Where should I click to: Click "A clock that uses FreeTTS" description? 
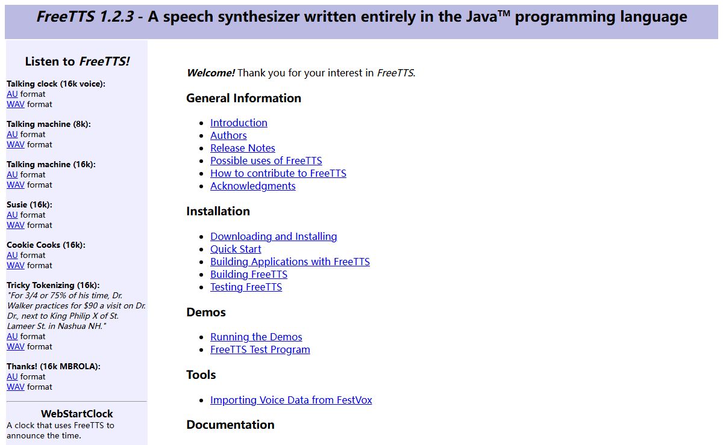[x=60, y=431]
